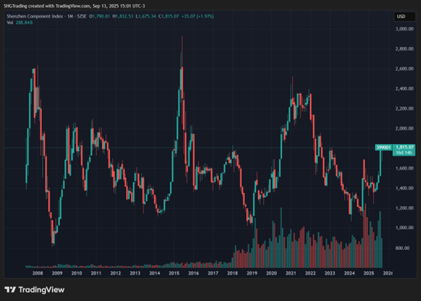Image resolution: width=421 pixels, height=301 pixels.
Task: Click the 2012 label on time axis
Action: coord(115,273)
